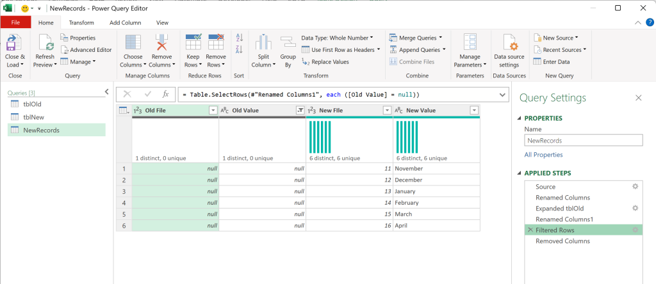Collapse the PROPERTIES section
Viewport: 656px width, 284px height.
(x=520, y=118)
